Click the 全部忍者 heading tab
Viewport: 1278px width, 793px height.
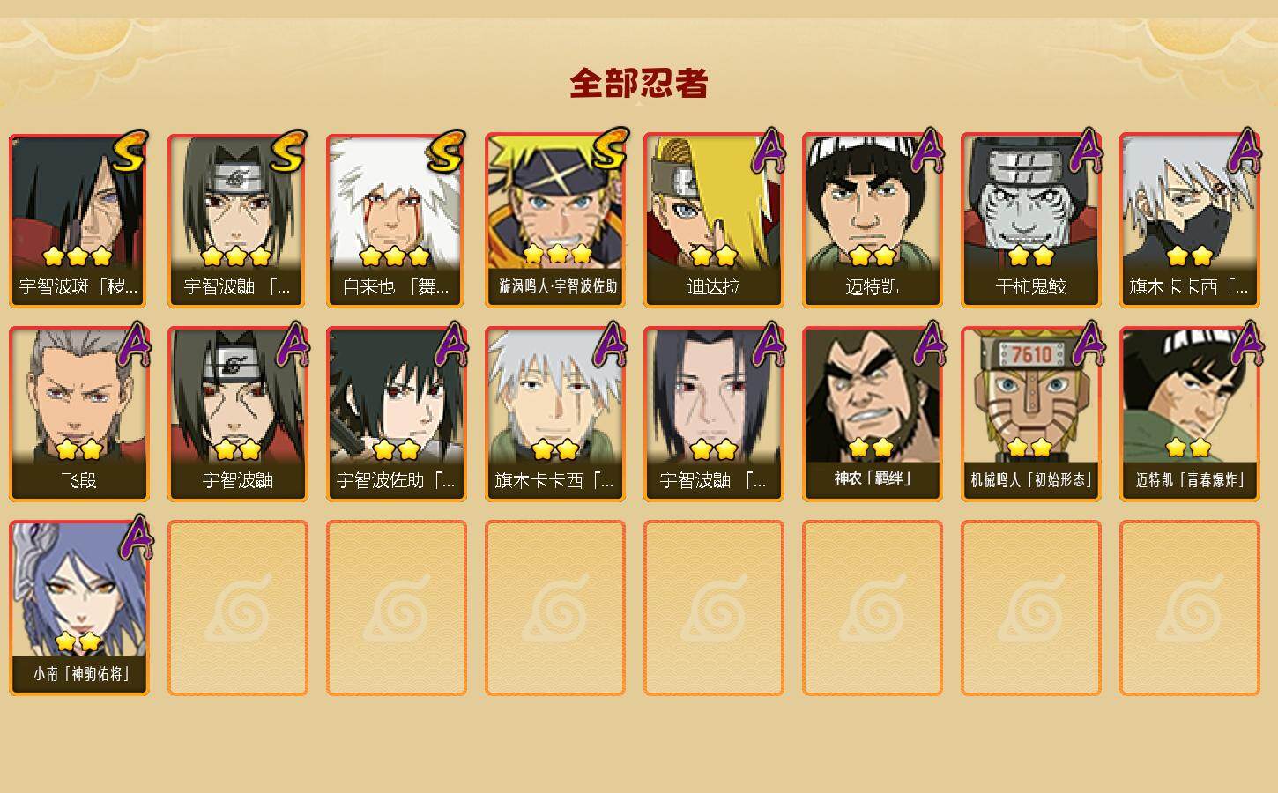tap(639, 84)
